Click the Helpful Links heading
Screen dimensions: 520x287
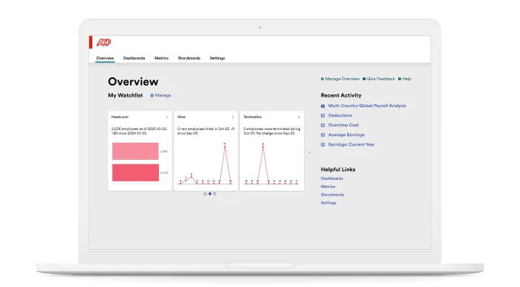coord(338,170)
